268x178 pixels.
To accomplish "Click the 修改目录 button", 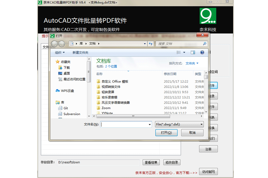I will pos(172,162).
